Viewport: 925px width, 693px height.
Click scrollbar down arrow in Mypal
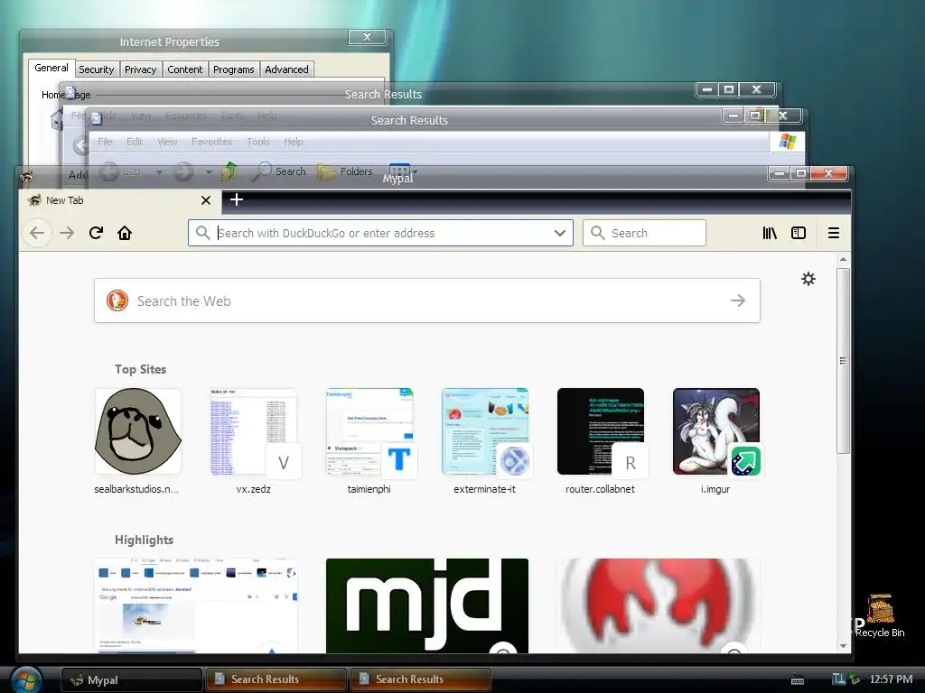click(x=843, y=646)
